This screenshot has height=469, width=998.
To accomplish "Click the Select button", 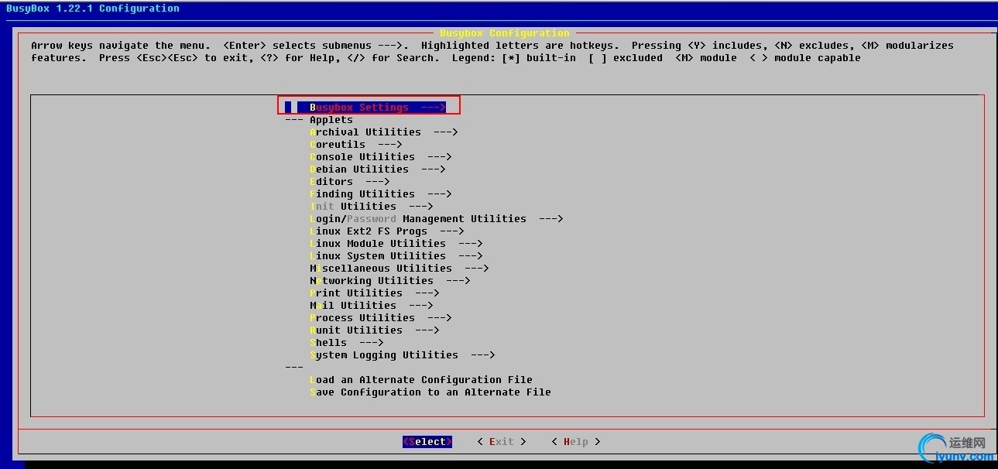I will pyautogui.click(x=427, y=442).
